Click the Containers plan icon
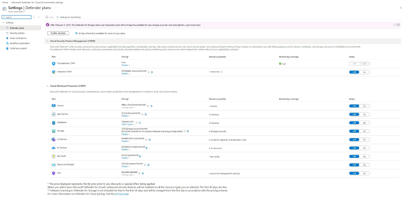403x199 pixels. 53,140
